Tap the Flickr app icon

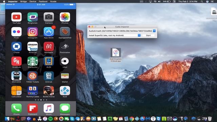coord(16,32)
